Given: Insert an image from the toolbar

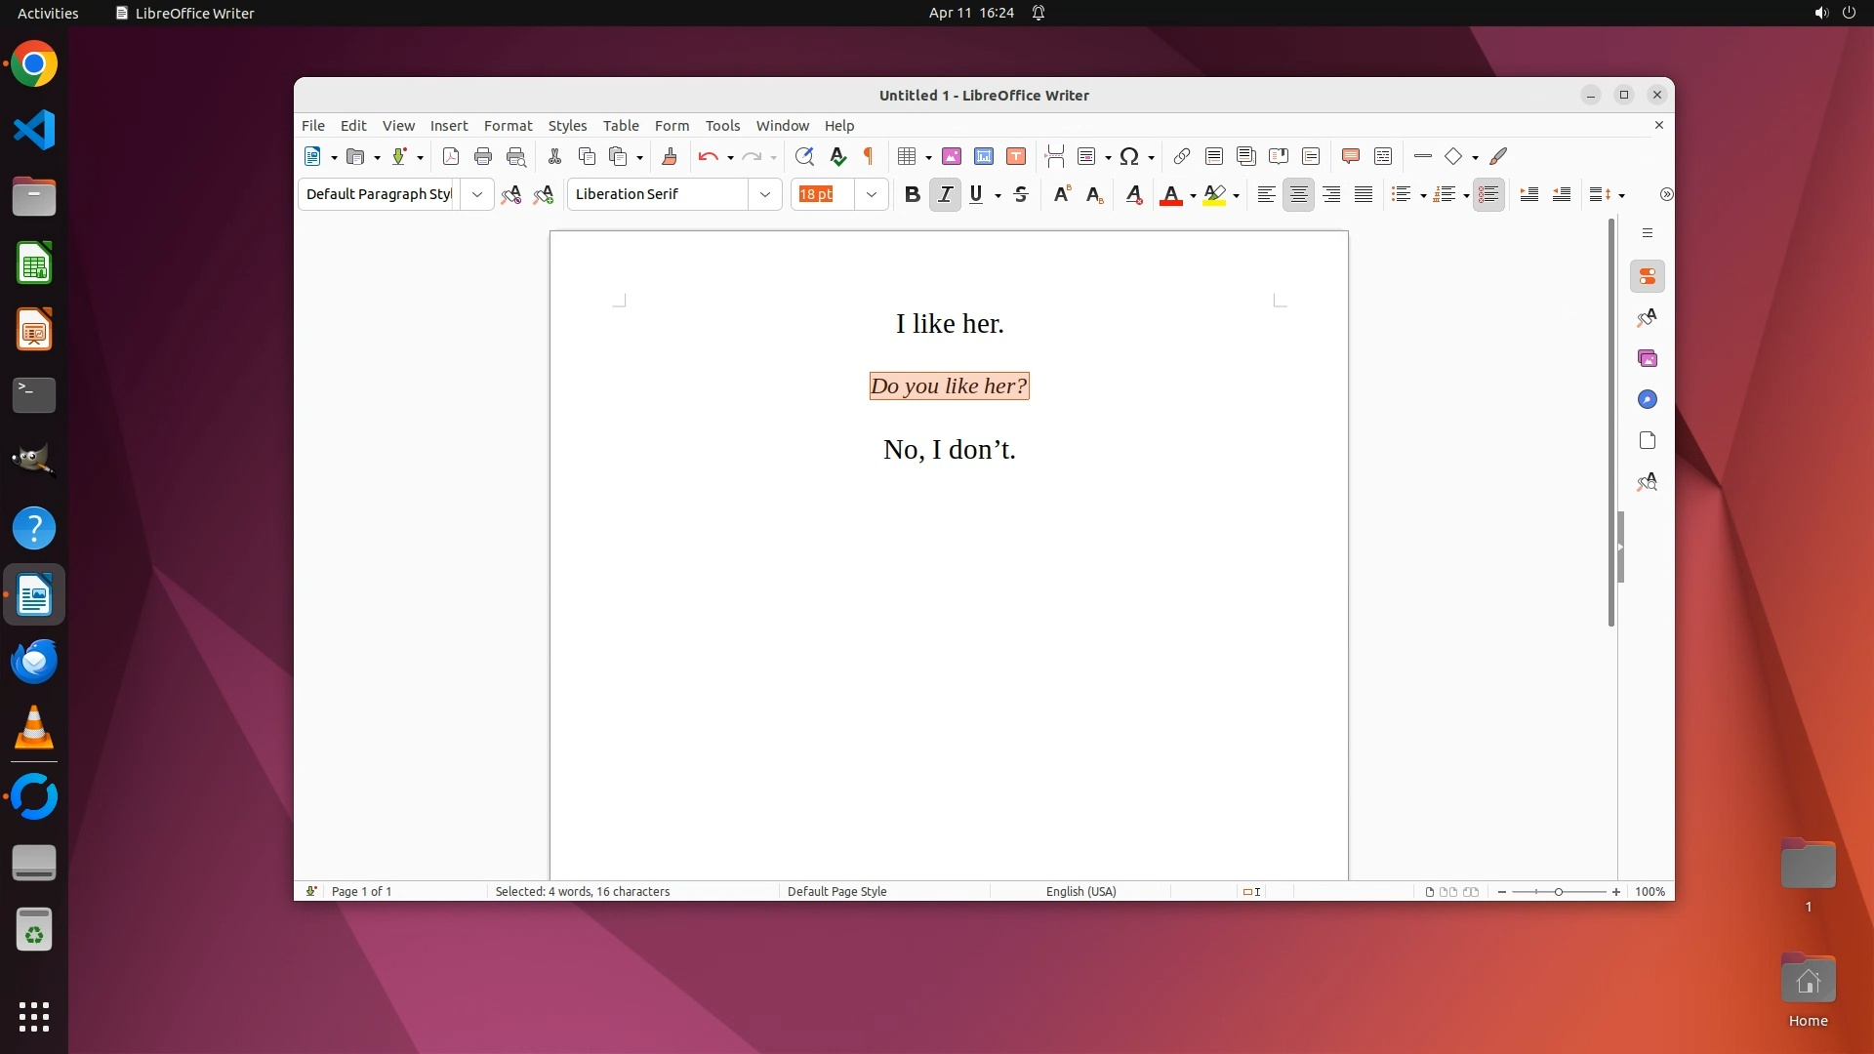Looking at the screenshot, I should pos(952,156).
